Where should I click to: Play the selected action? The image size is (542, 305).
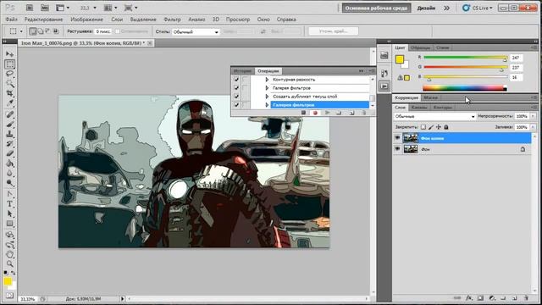[x=327, y=113]
